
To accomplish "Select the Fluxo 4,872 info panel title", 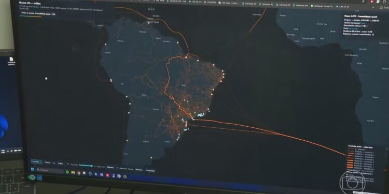I will pyautogui.click(x=361, y=17).
